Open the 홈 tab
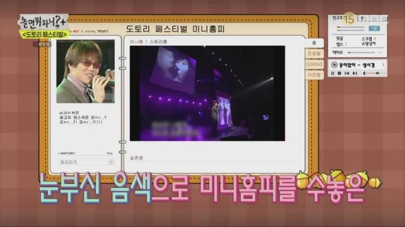Image resolution: width=405 pixels, height=227 pixels. coord(314,43)
